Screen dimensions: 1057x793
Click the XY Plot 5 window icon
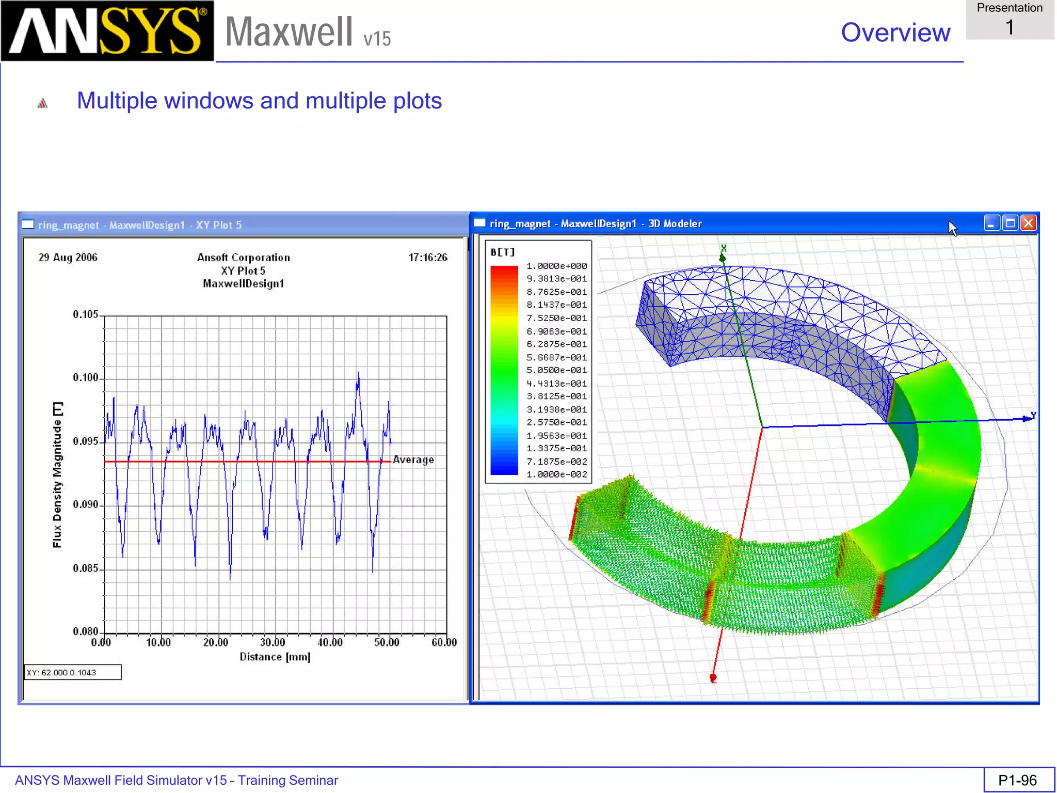coord(28,225)
